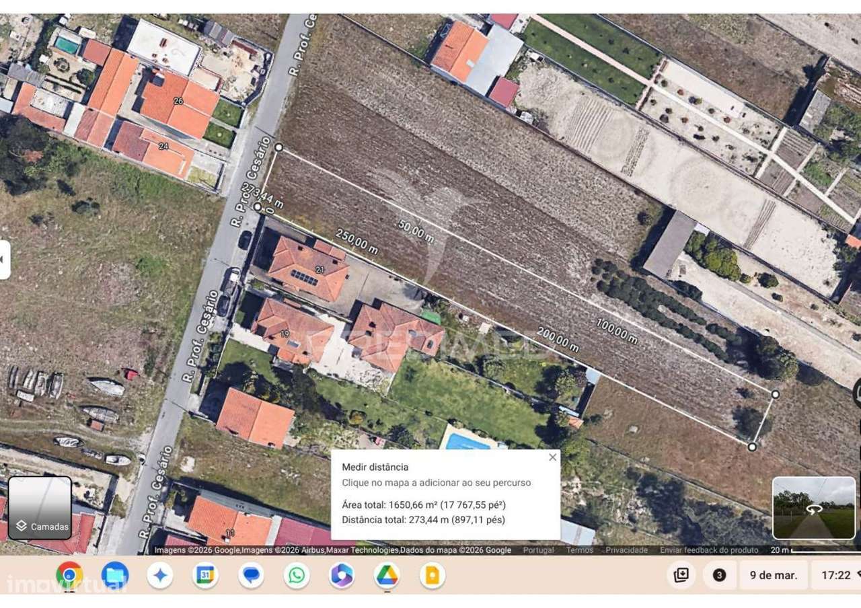861x608 pixels.
Task: Open the Privacidade link
Action: [x=627, y=549]
